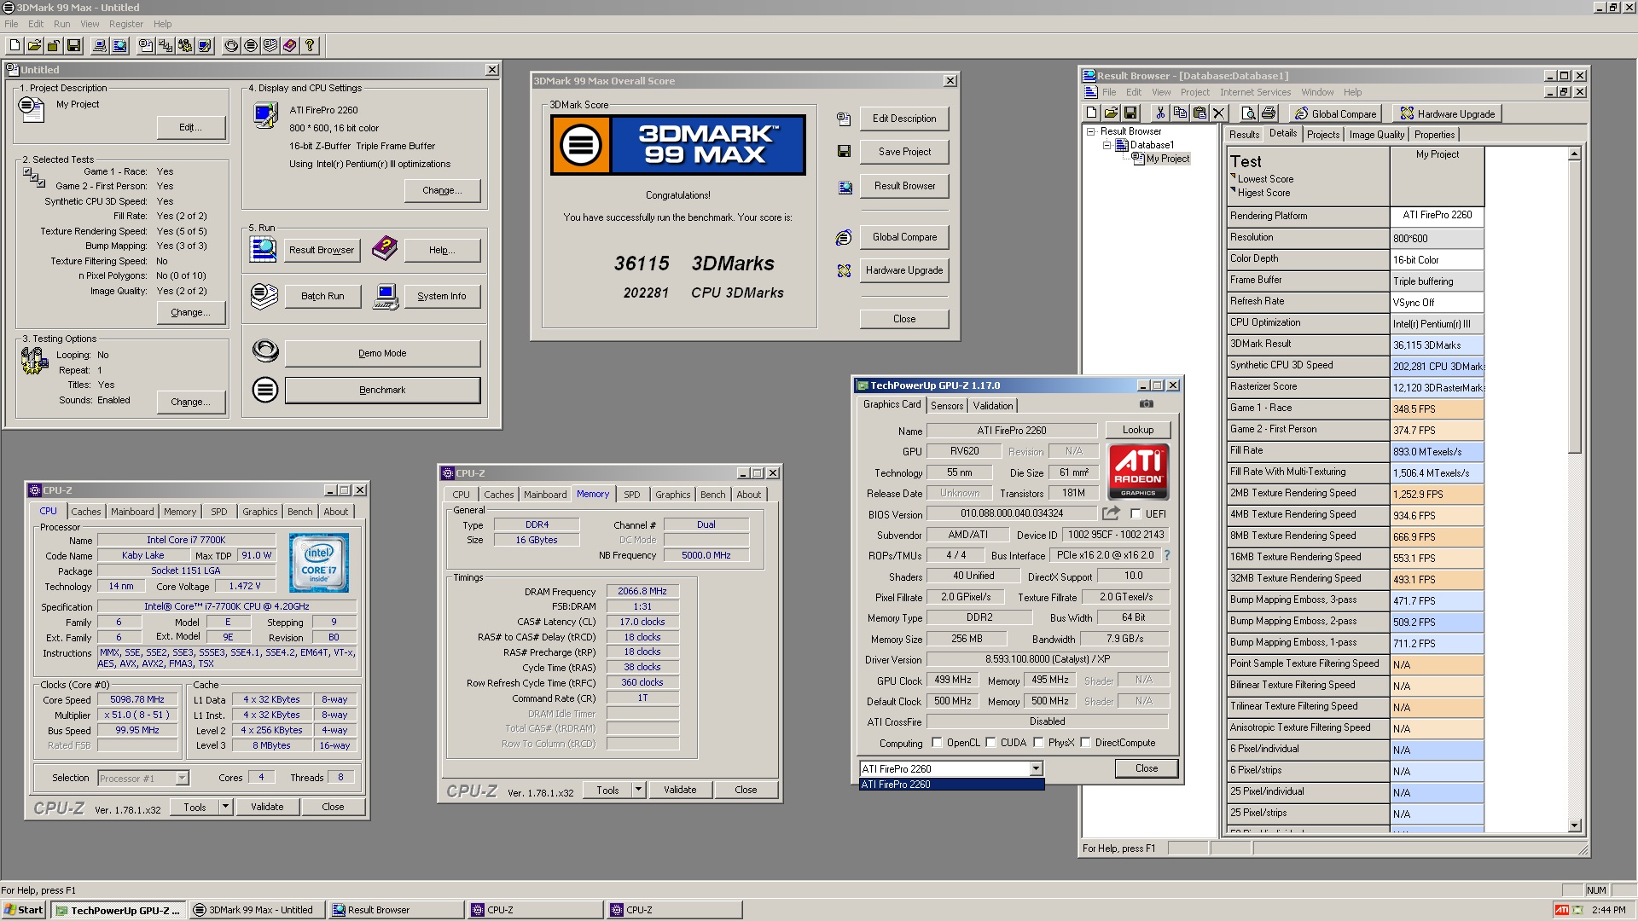Screen dimensions: 1638x921
Task: Click the Selected Tests checkmarks icon in 3DMark toolbar
Action: [166, 45]
